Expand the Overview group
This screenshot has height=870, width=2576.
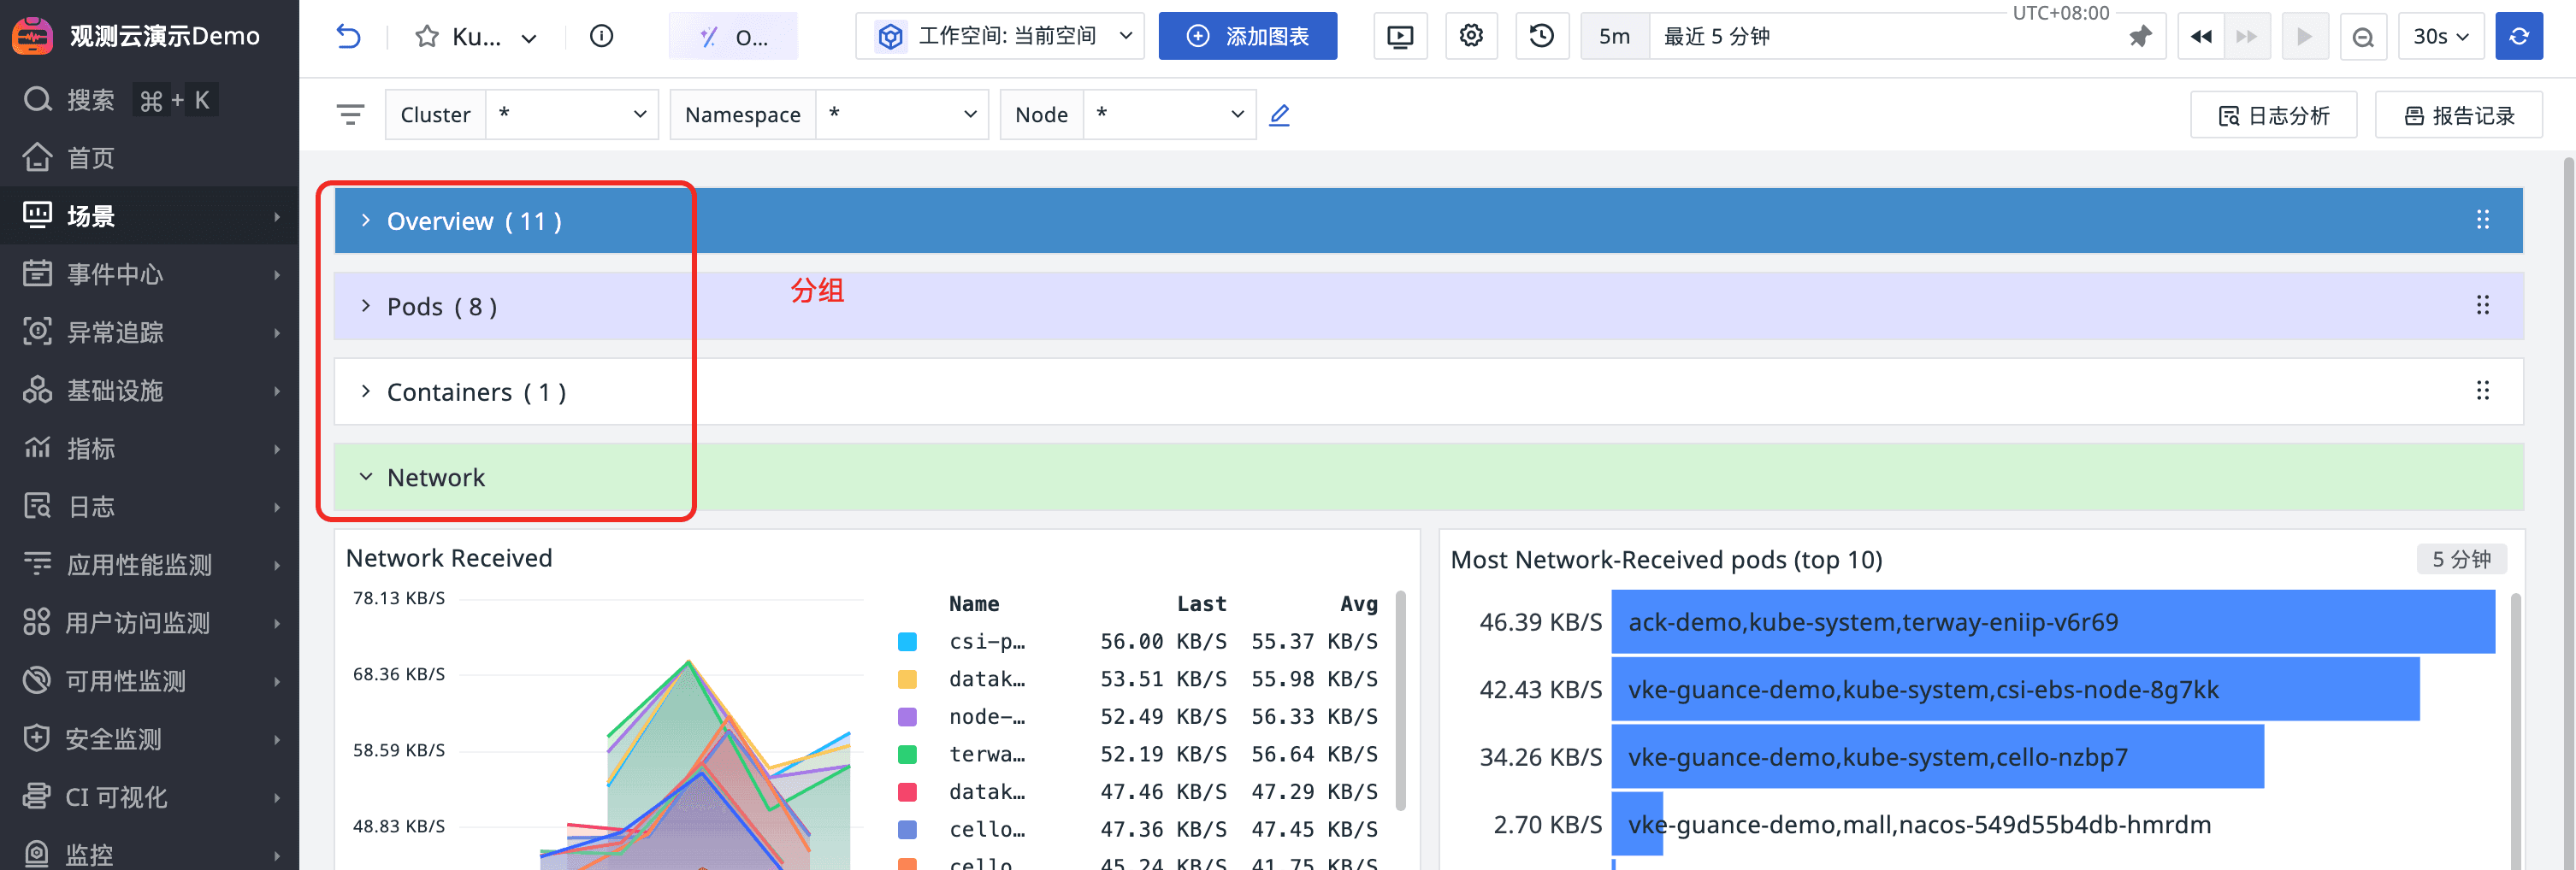[366, 220]
